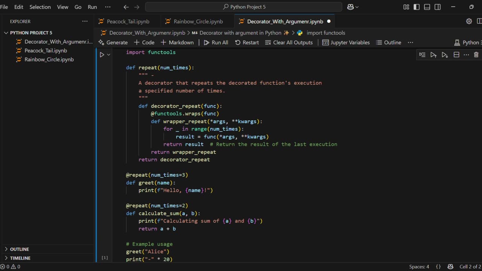Open notebook settings gear icon

pyautogui.click(x=469, y=21)
